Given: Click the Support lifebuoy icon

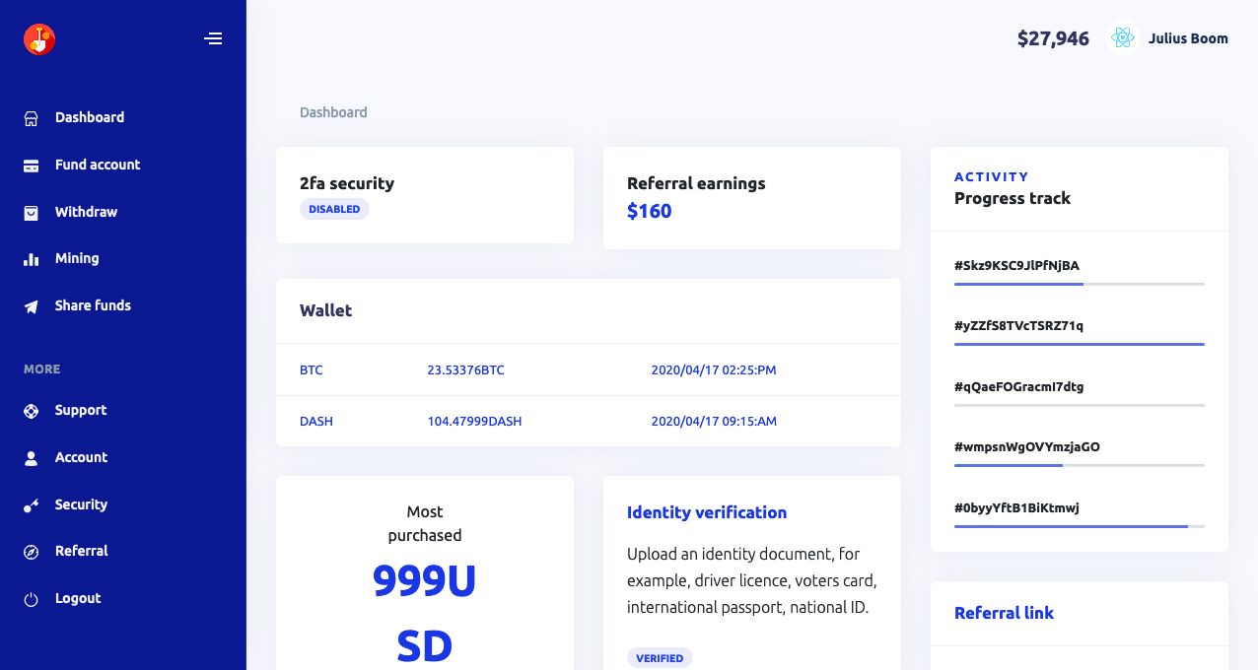Looking at the screenshot, I should (32, 411).
